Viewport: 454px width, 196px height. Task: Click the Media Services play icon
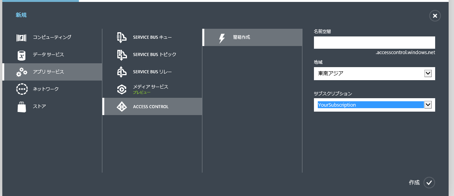(x=122, y=89)
